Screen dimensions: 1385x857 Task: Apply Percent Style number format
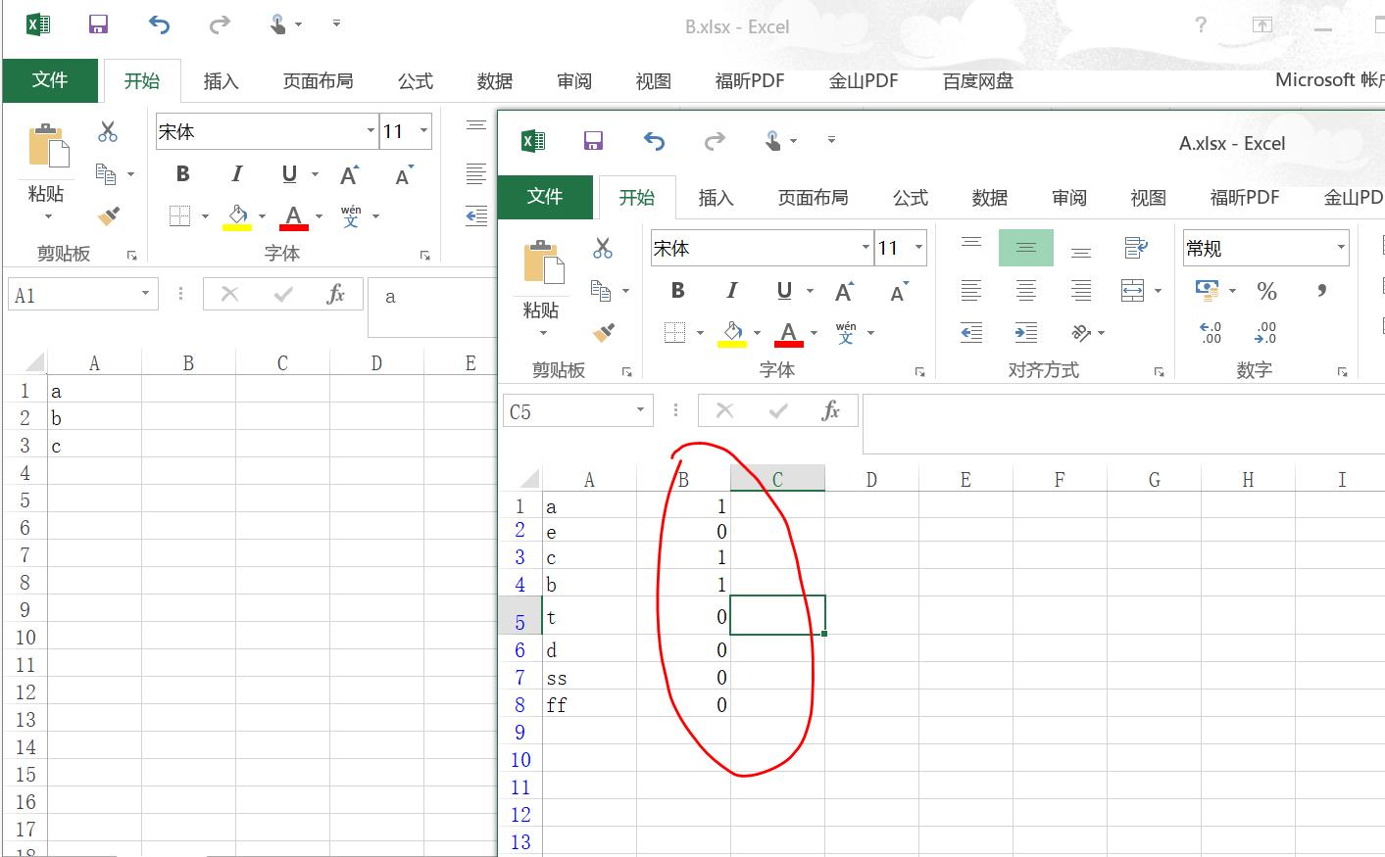[x=1265, y=291]
